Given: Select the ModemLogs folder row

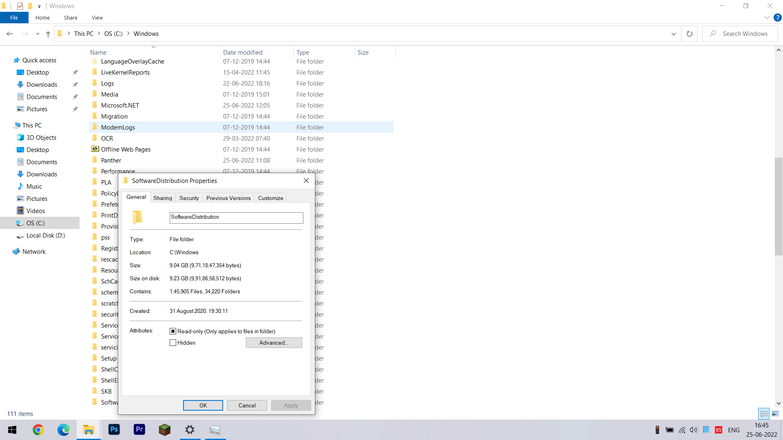Looking at the screenshot, I should coord(241,128).
